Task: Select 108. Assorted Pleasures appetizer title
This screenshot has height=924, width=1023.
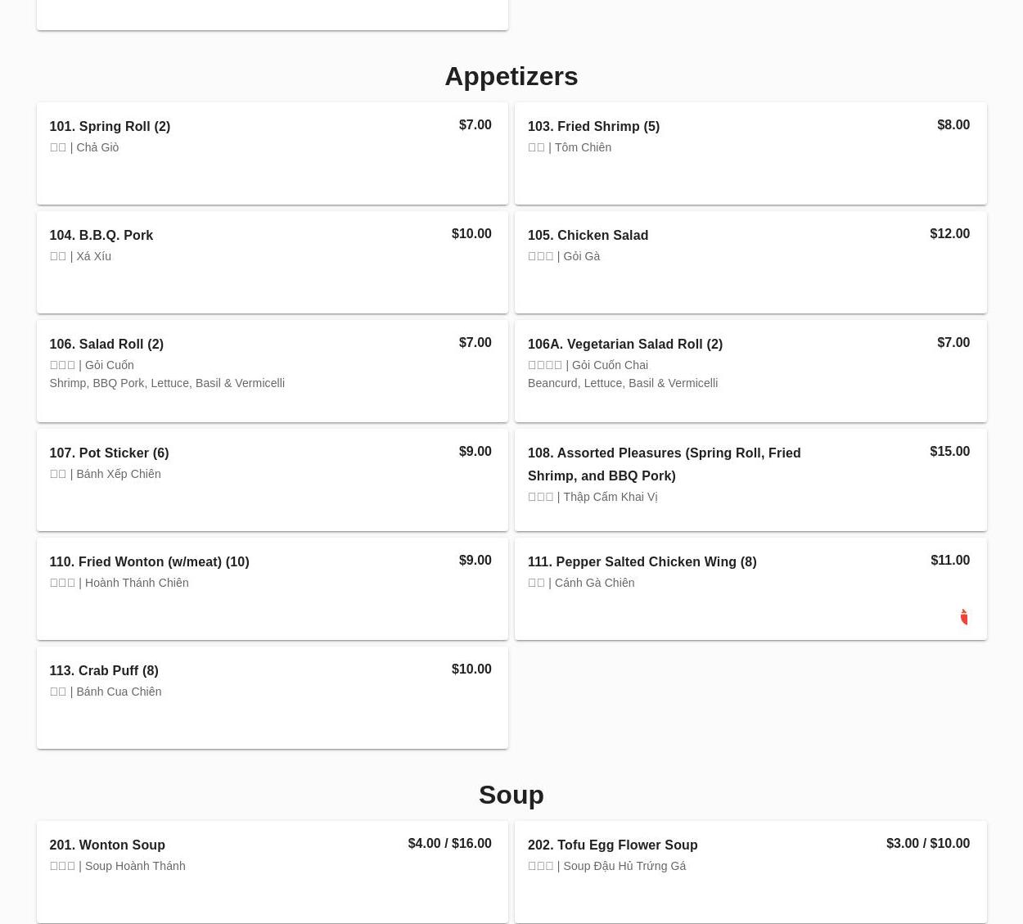Action: click(x=664, y=463)
